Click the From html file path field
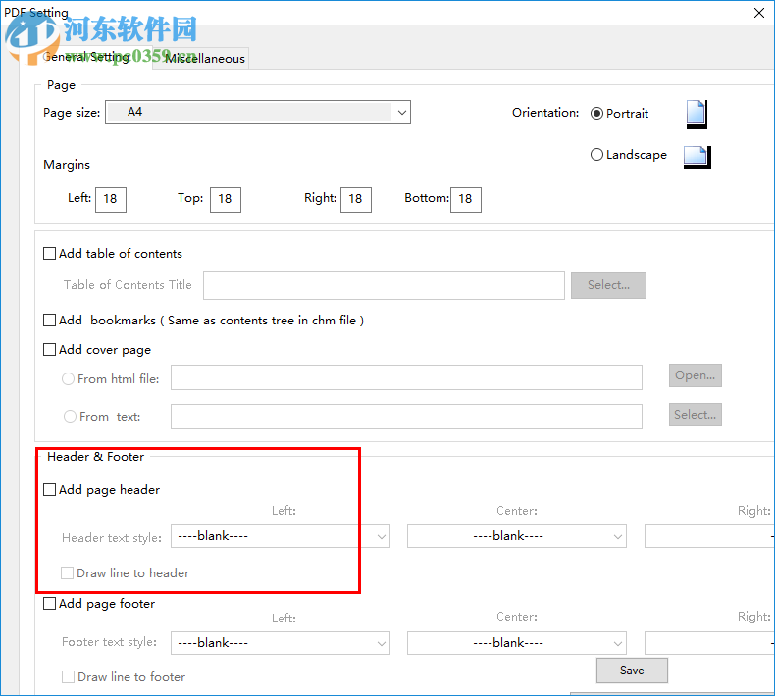The width and height of the screenshot is (775, 696). point(406,377)
